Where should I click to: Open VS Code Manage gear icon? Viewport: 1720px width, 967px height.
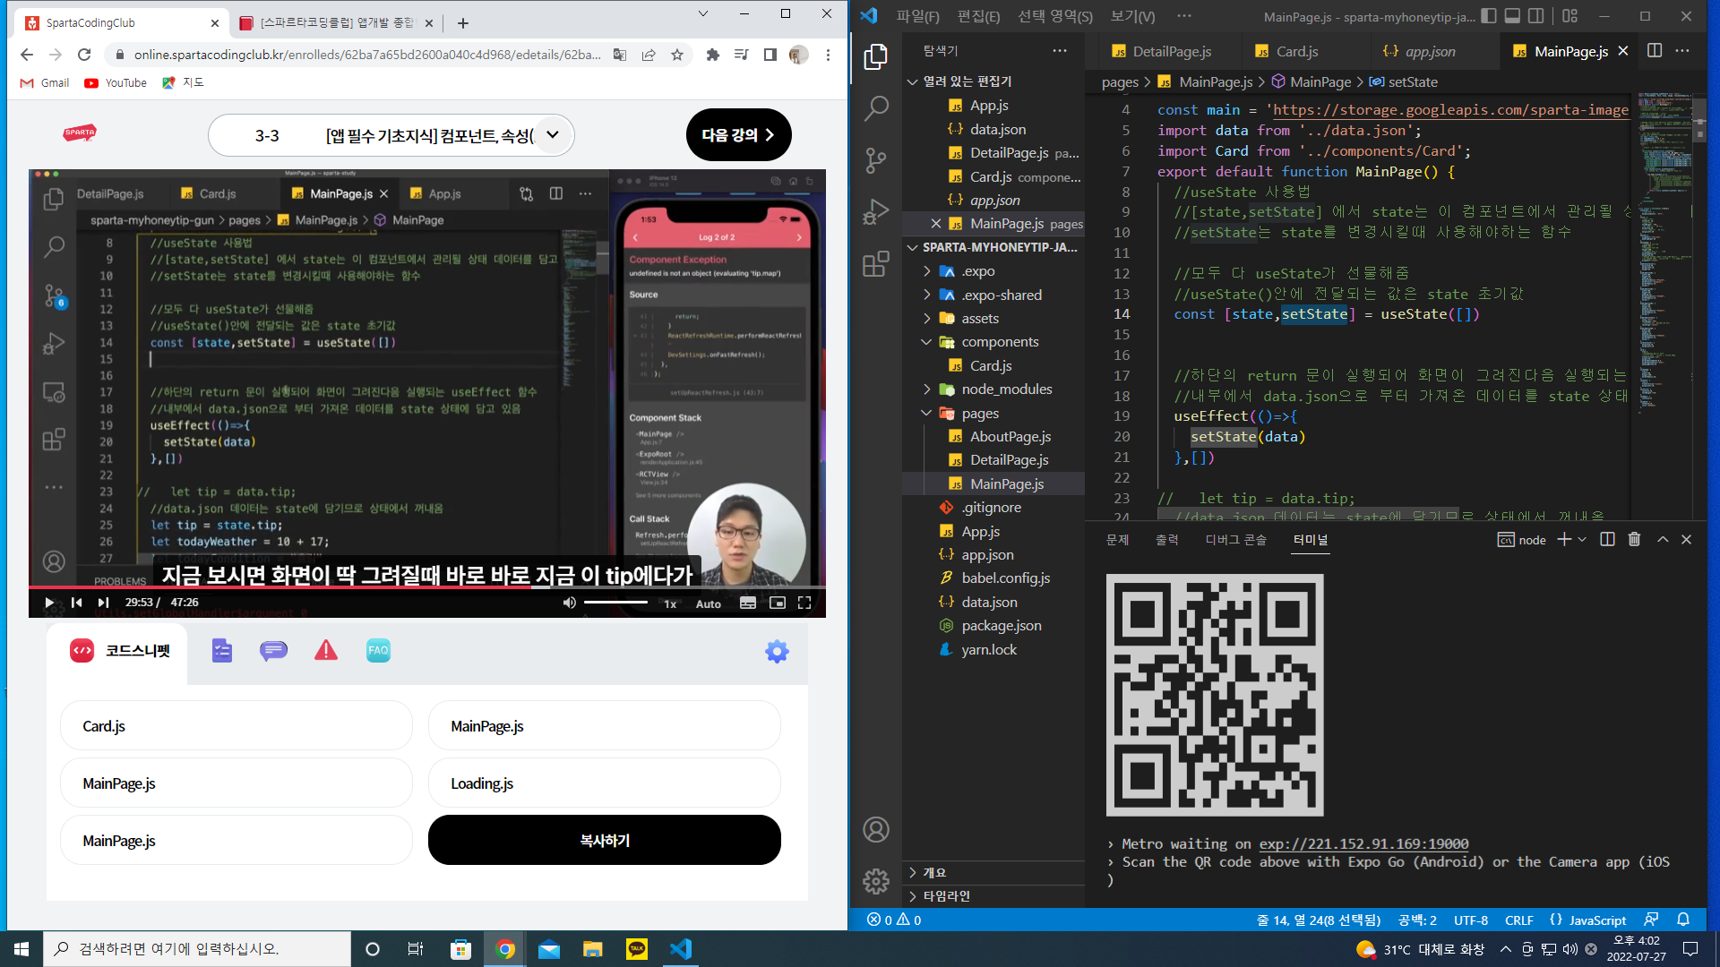[x=875, y=881]
